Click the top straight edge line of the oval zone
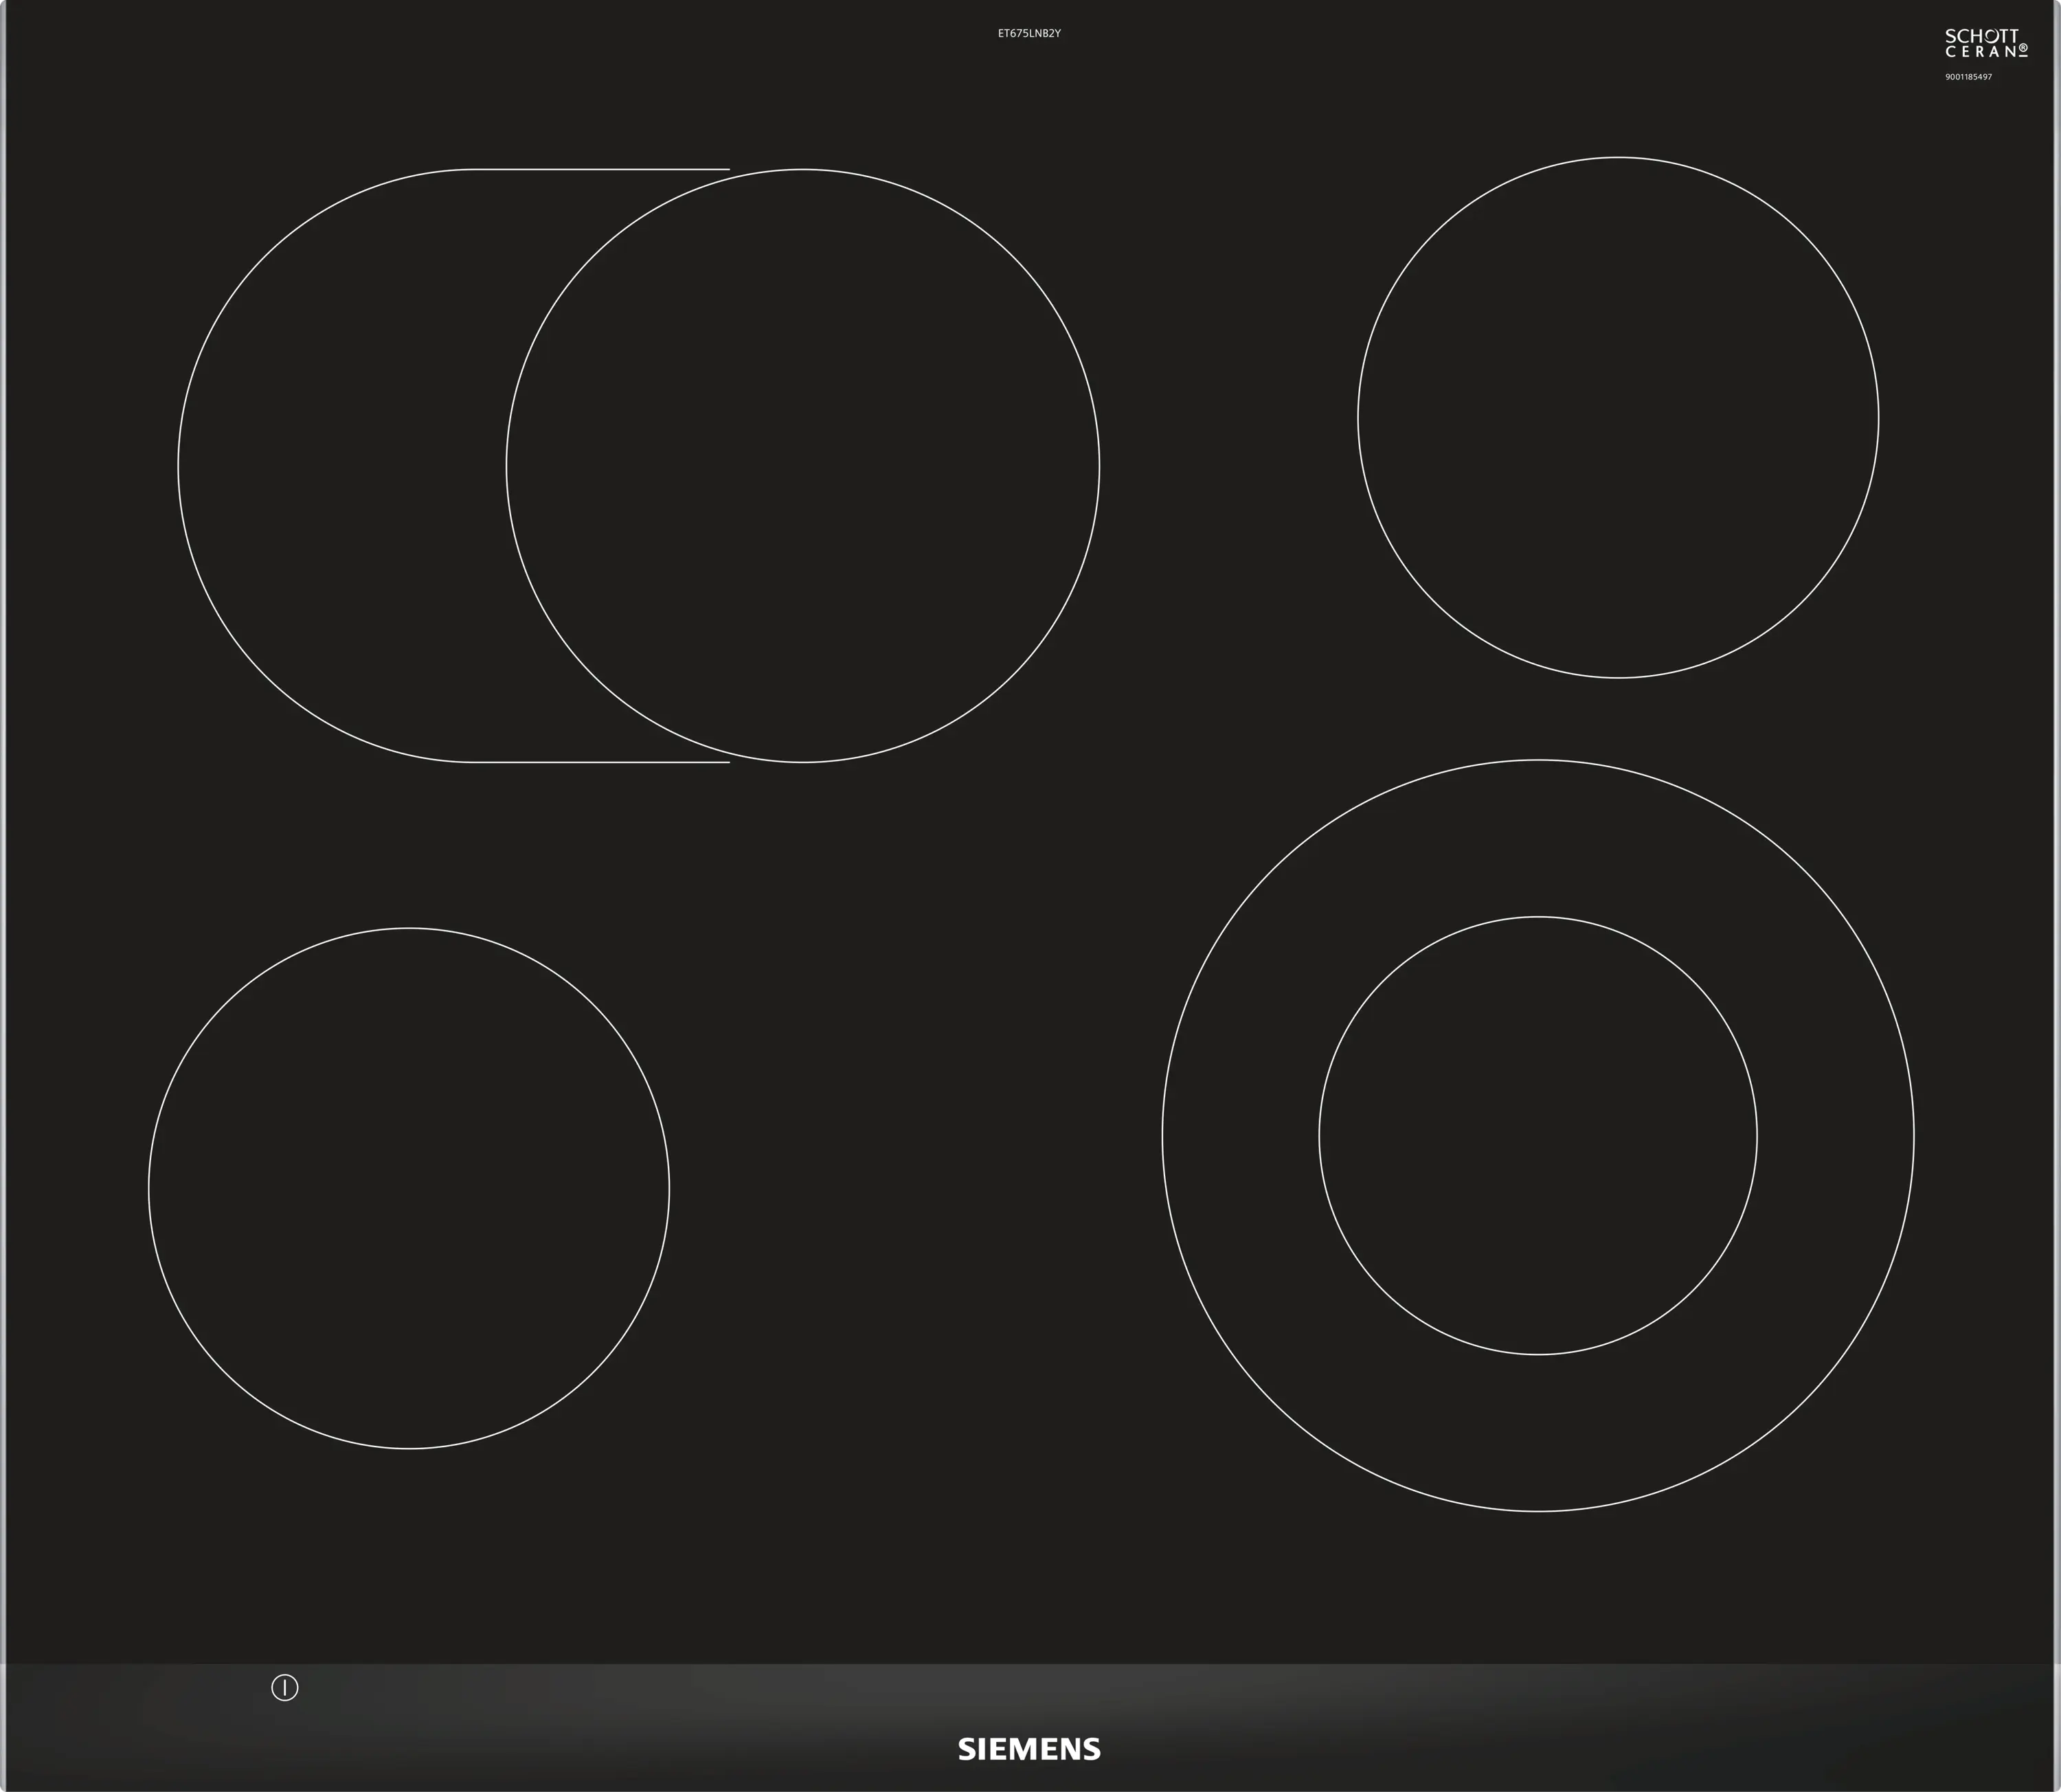The image size is (2061, 1792). click(600, 169)
